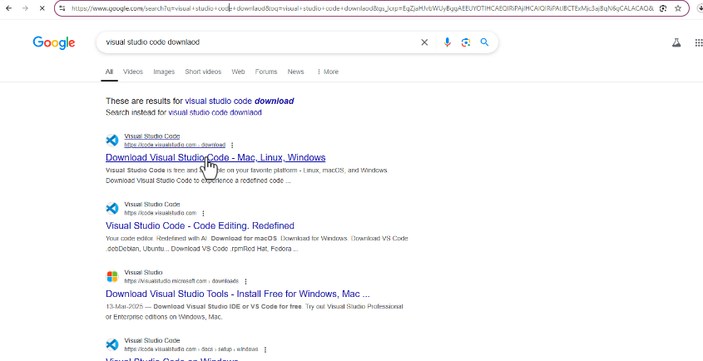
Task: Click the Visual Studio site name above Download Tools
Action: pyautogui.click(x=143, y=272)
